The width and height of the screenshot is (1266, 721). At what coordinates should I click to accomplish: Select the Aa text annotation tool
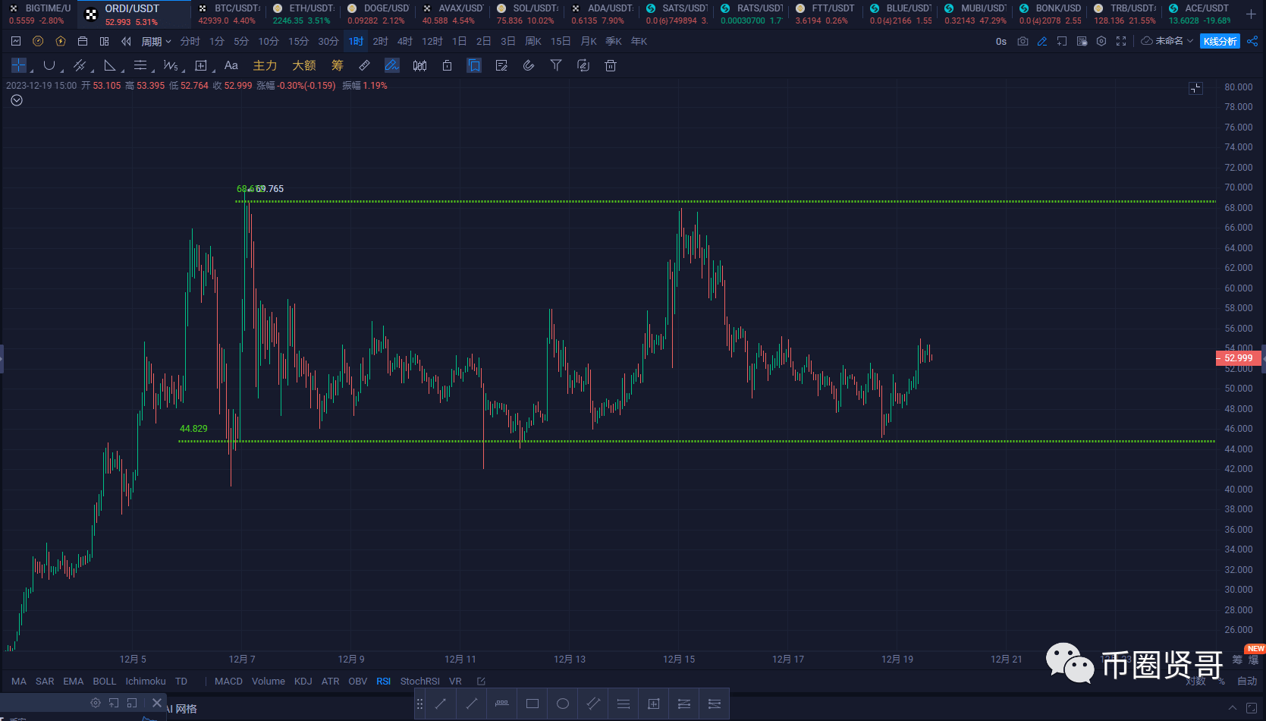coord(231,65)
